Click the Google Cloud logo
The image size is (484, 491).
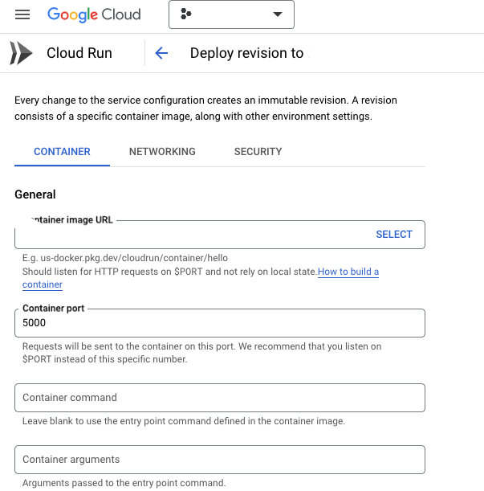click(94, 14)
